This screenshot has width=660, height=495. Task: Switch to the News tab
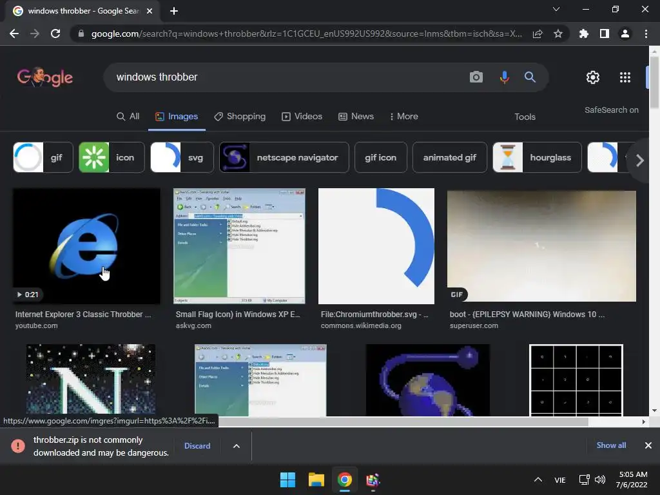click(x=356, y=117)
